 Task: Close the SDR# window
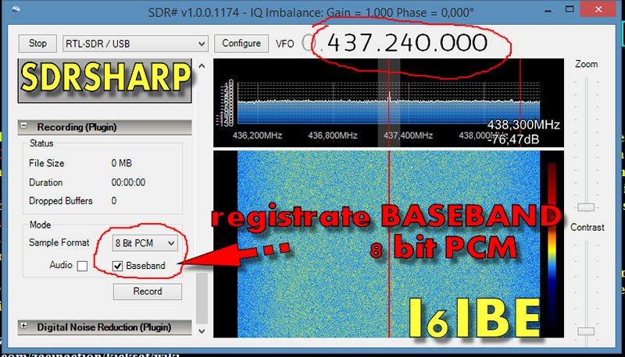tap(598, 9)
